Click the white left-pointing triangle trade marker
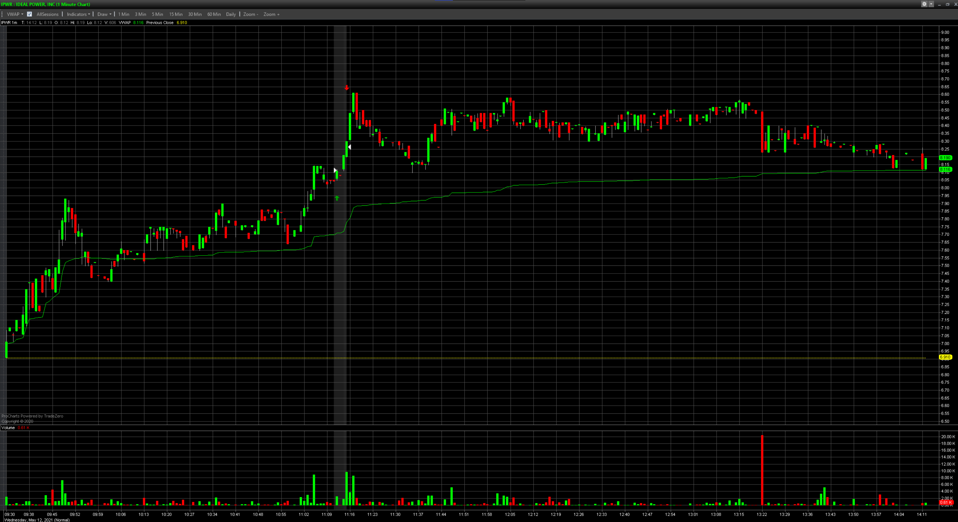Viewport: 958px width, 522px height. tap(349, 147)
